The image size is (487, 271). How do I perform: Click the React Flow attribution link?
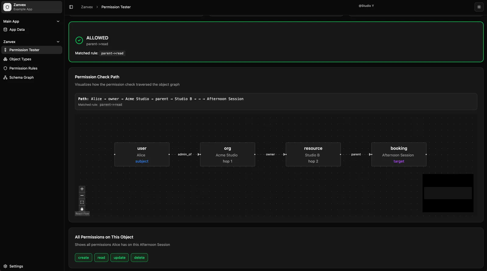point(82,214)
